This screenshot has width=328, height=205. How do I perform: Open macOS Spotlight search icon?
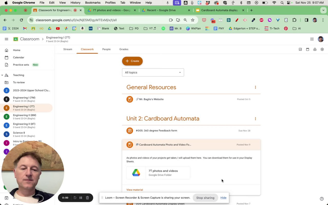coord(282,3)
